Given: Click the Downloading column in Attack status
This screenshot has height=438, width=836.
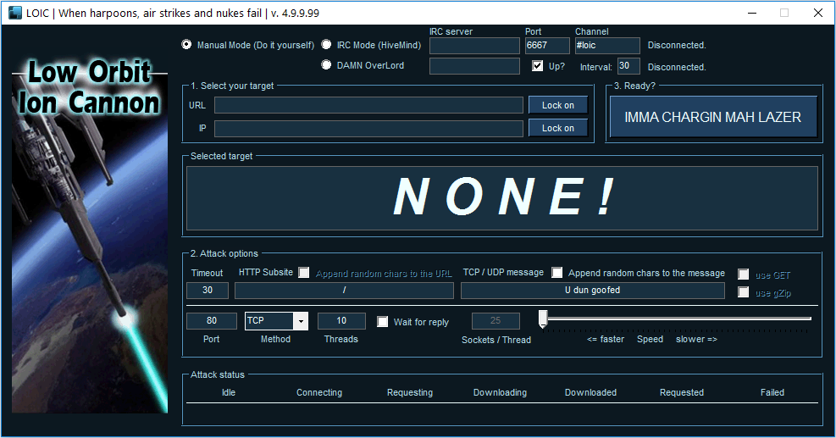Looking at the screenshot, I should point(500,392).
